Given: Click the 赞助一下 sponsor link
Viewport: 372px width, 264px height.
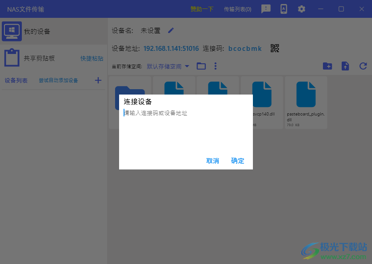Looking at the screenshot, I should (202, 9).
